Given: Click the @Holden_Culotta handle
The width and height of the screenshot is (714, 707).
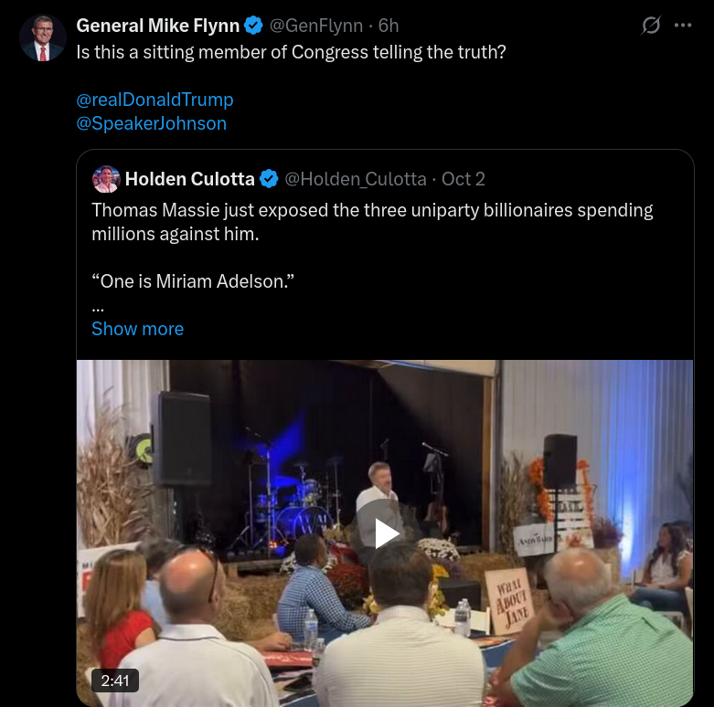Looking at the screenshot, I should click(355, 179).
